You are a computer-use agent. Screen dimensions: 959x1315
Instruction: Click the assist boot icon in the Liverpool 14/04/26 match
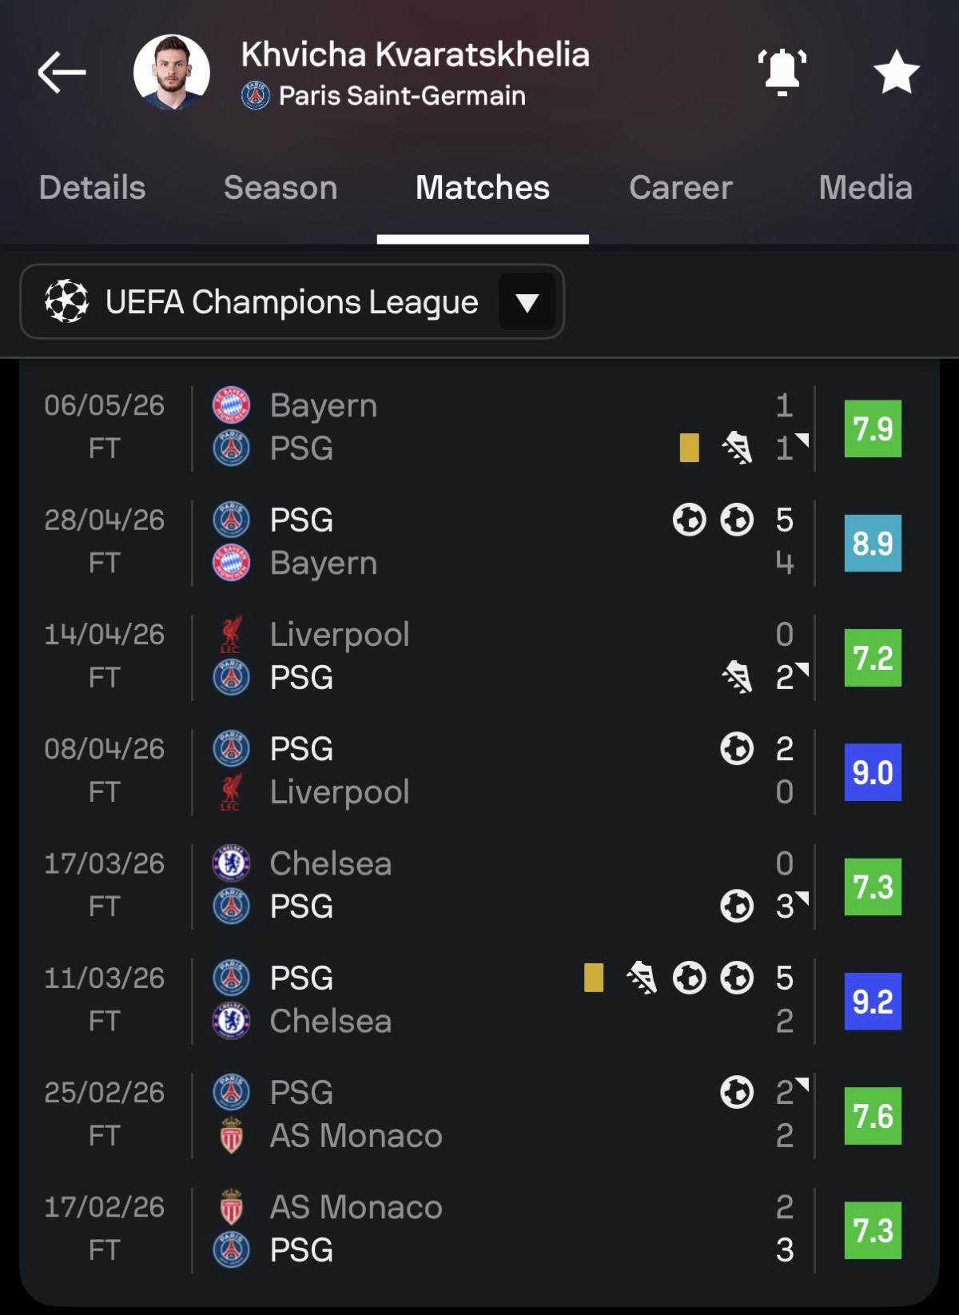[x=736, y=677]
